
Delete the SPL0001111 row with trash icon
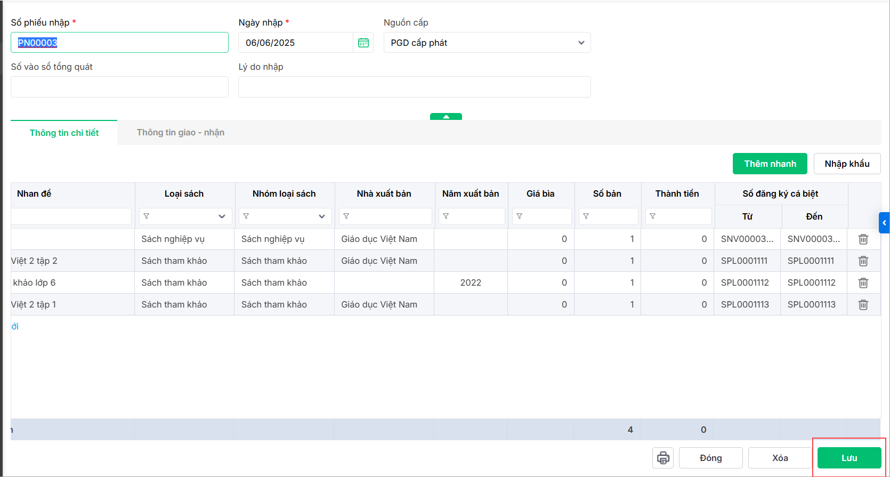[863, 261]
